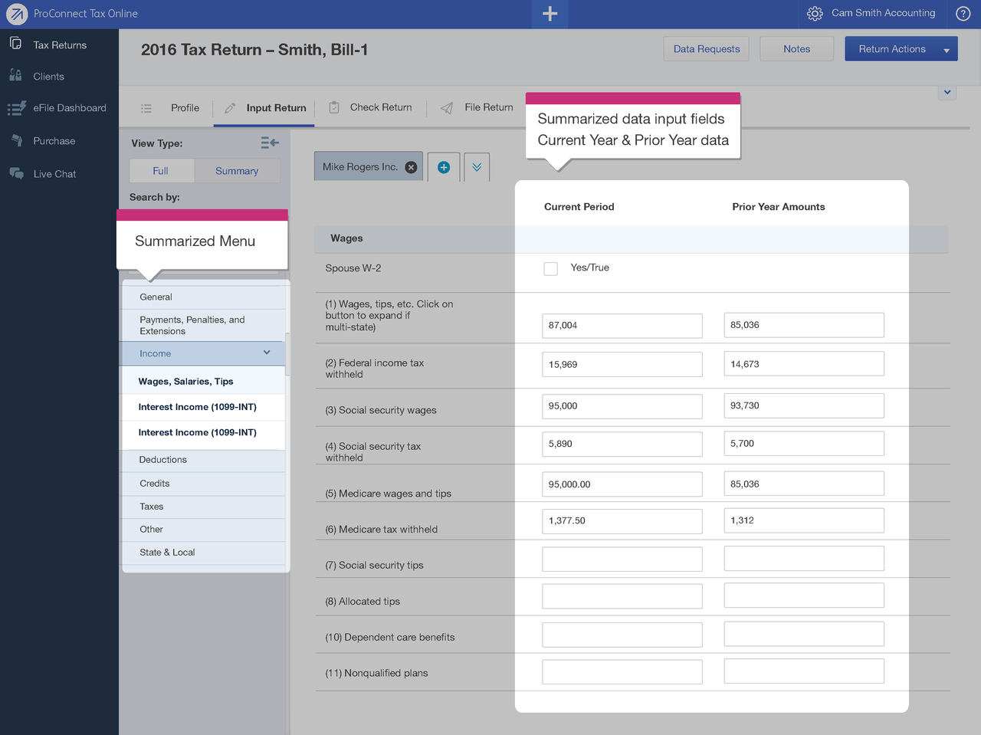Tick the Spouse W-2 Yes/True checkbox

[x=550, y=268]
